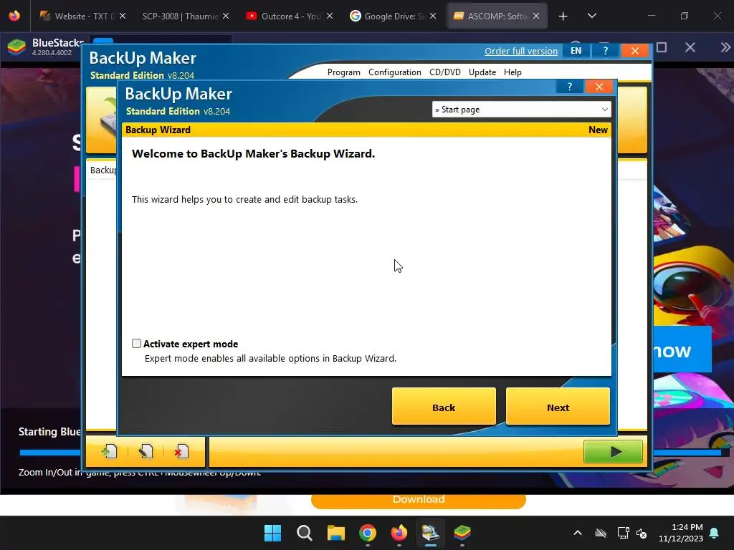Screen dimensions: 734x550
Task: Open wizard help question mark icon
Action: pos(569,87)
